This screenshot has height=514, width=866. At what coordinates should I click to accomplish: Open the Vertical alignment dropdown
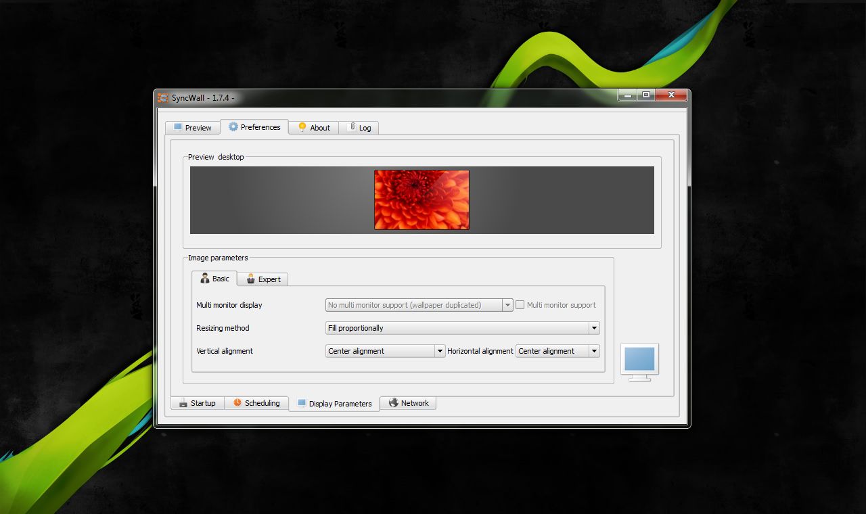(385, 351)
